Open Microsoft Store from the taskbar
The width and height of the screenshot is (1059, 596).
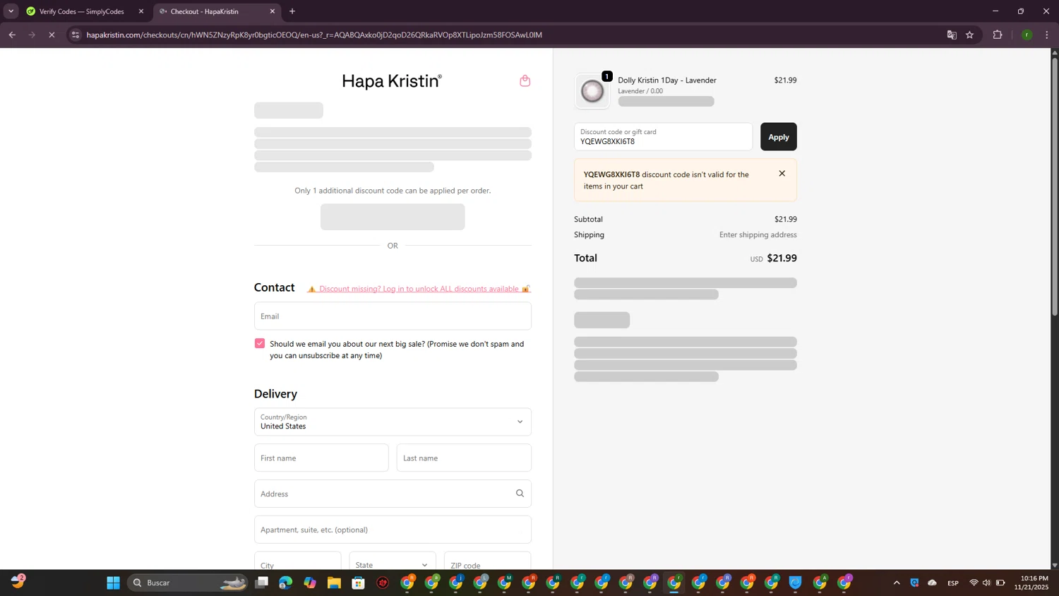coord(359,583)
